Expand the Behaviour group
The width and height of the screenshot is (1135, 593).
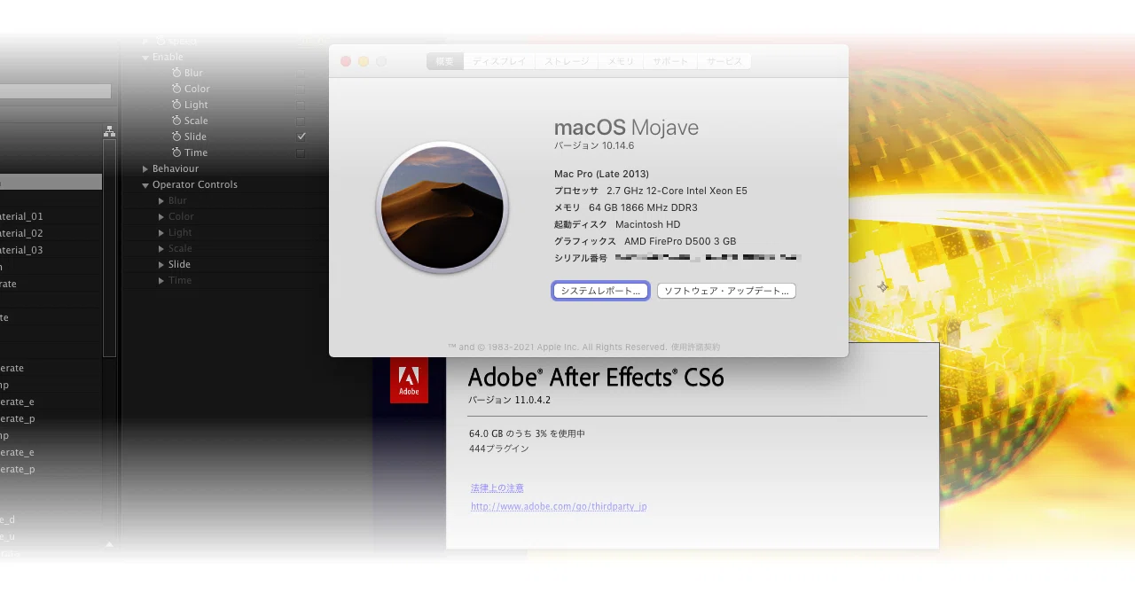pyautogui.click(x=145, y=168)
